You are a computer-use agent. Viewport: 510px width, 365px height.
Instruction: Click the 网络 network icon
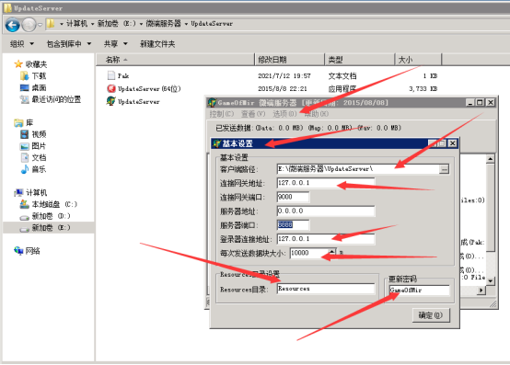click(x=18, y=250)
